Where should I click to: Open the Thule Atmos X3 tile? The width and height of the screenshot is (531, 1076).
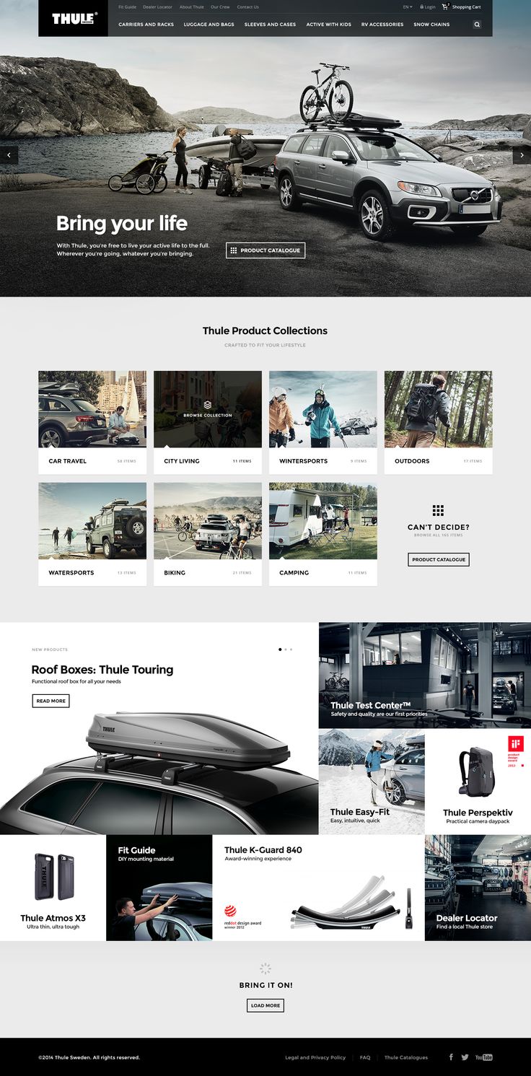(x=53, y=888)
